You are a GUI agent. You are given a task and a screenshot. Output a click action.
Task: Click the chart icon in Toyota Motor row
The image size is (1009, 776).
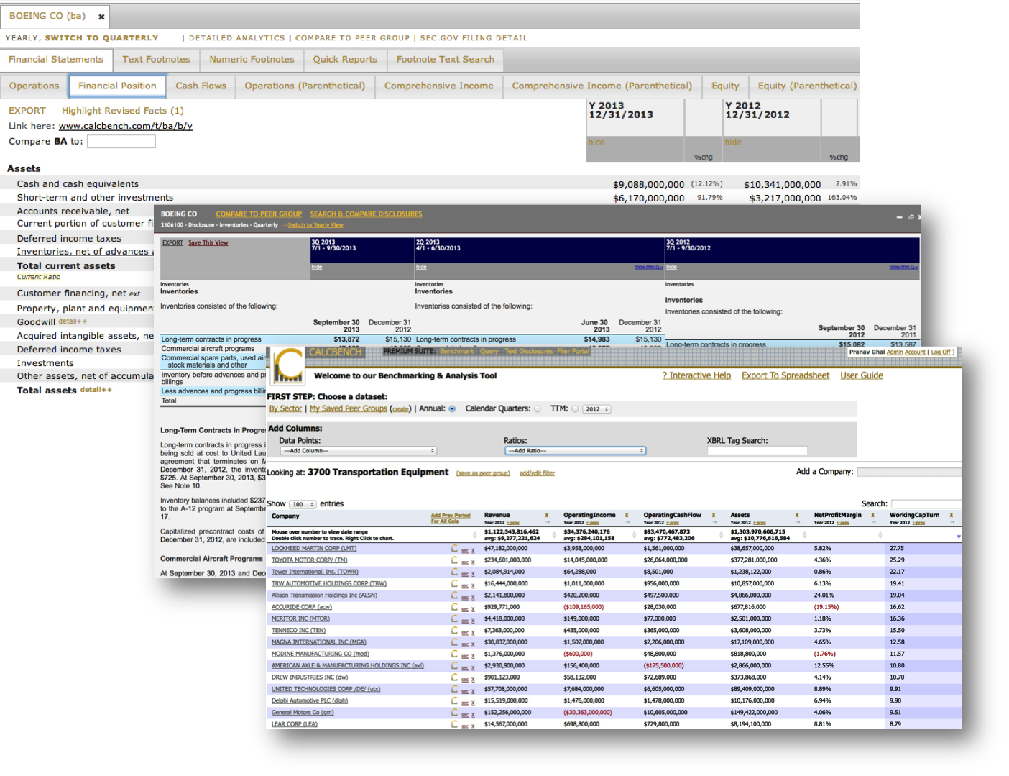click(454, 560)
